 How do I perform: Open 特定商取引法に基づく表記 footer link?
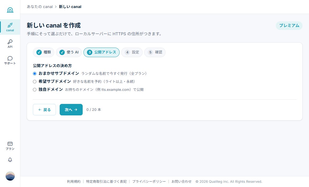tap(106, 181)
